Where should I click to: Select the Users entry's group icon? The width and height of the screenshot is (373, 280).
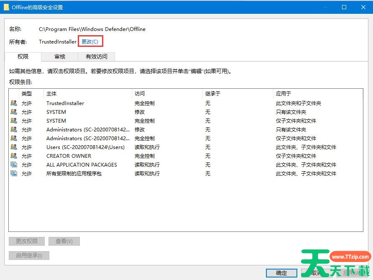click(14, 147)
